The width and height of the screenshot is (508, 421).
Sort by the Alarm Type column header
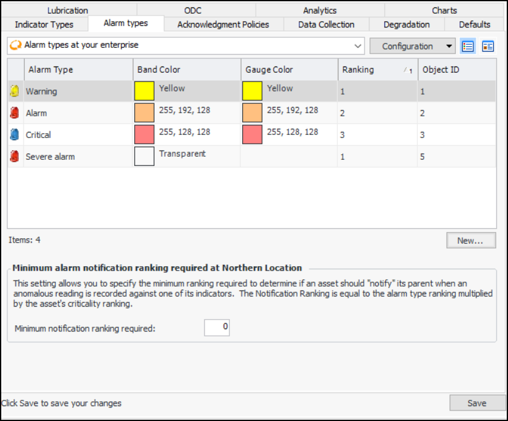(x=78, y=70)
